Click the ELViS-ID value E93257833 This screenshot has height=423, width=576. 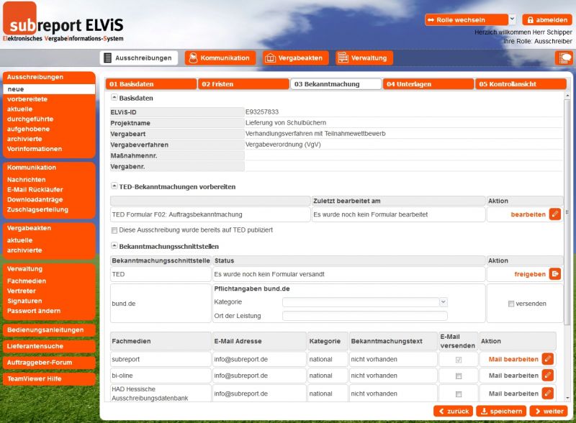(x=262, y=112)
